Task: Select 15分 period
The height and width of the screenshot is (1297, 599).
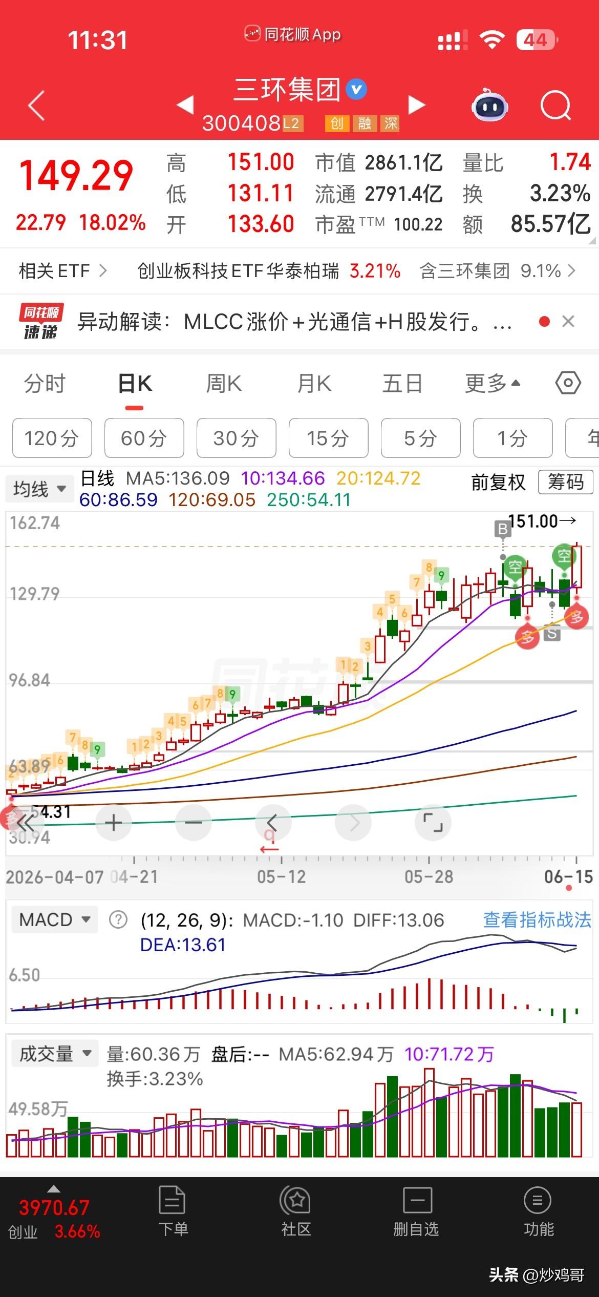Action: [328, 438]
